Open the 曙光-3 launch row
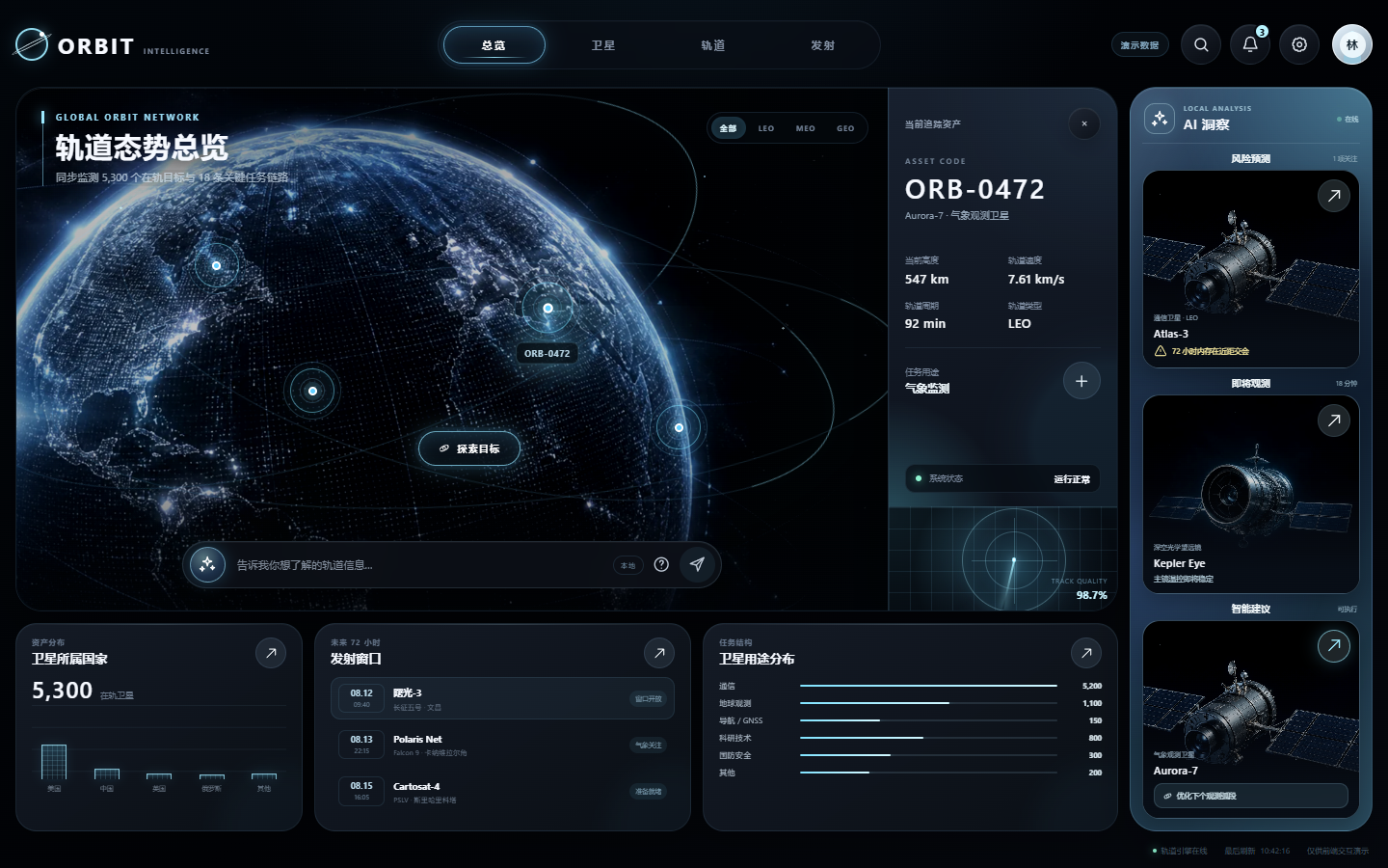Viewport: 1388px width, 868px height. (502, 699)
